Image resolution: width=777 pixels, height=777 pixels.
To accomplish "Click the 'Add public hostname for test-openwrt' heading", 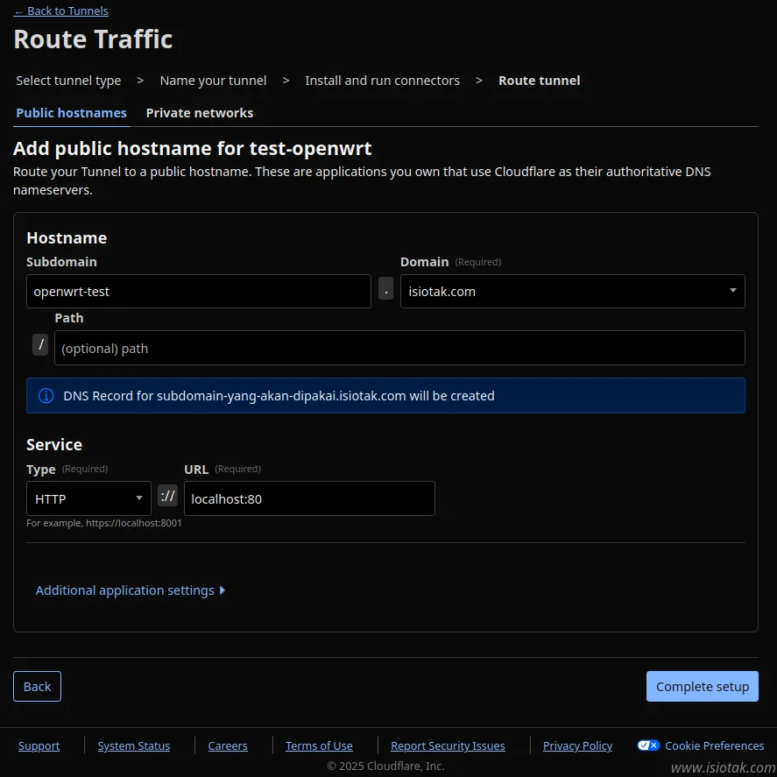I will point(192,148).
